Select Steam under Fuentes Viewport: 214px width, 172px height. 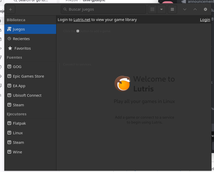pos(30,105)
